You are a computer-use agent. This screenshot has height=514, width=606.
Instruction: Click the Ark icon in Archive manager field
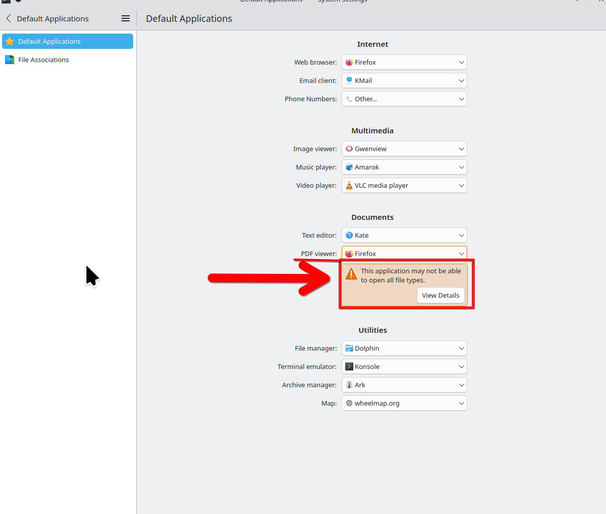[x=349, y=385]
